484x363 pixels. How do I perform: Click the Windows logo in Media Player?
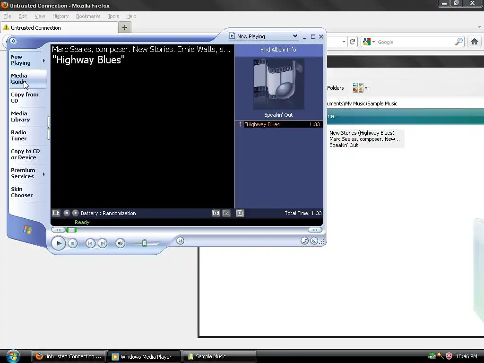pos(27,230)
